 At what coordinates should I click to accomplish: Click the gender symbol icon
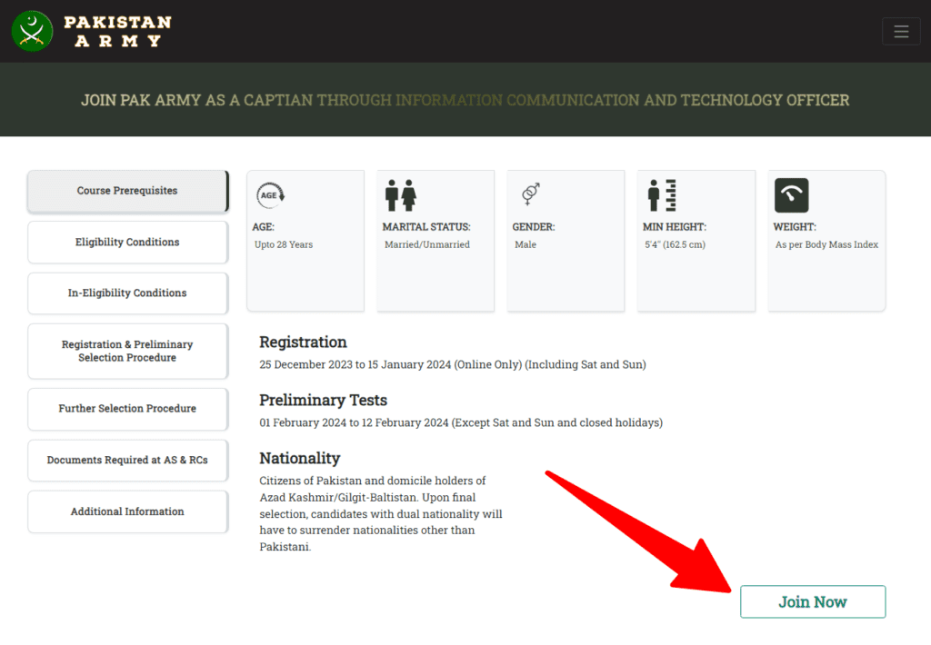(530, 194)
